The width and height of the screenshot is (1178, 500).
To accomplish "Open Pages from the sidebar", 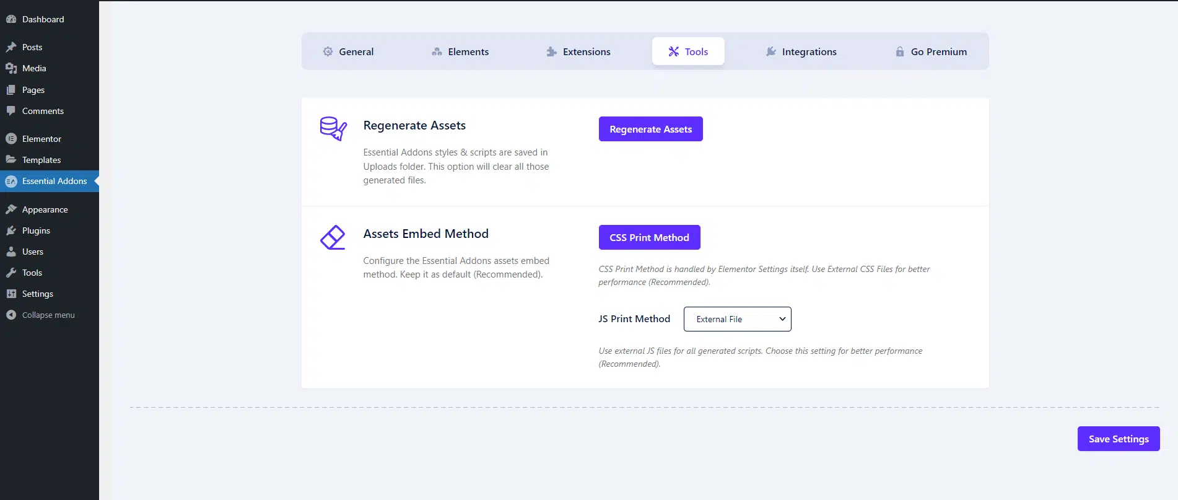I will 50,90.
